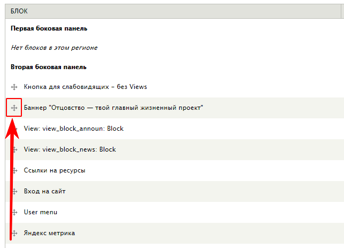Viewport: 344px width, 248px height.
Task: Click drag handle beside Баннер Отцовство block
Action: [x=14, y=108]
